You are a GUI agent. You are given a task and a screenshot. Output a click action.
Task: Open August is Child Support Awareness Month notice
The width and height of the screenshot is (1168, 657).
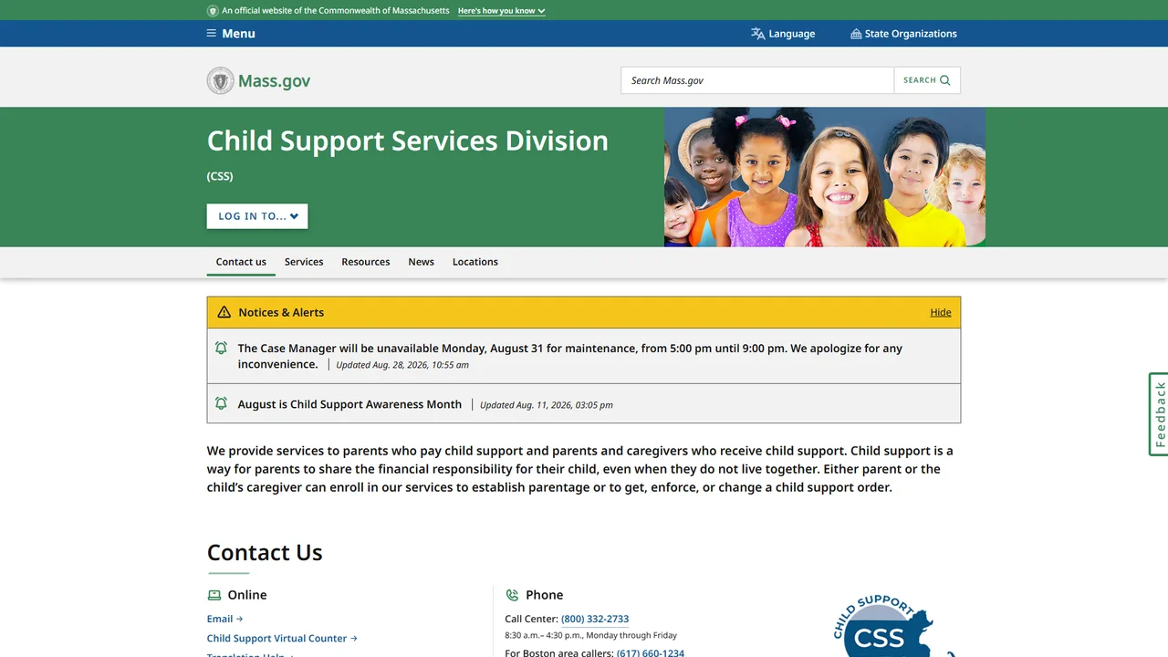click(x=349, y=404)
